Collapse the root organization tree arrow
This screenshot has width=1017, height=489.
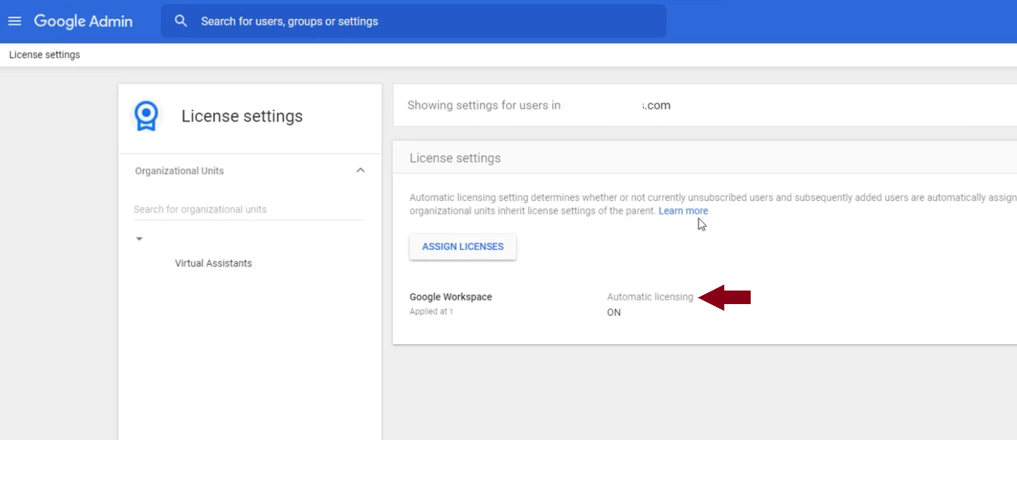[x=139, y=239]
